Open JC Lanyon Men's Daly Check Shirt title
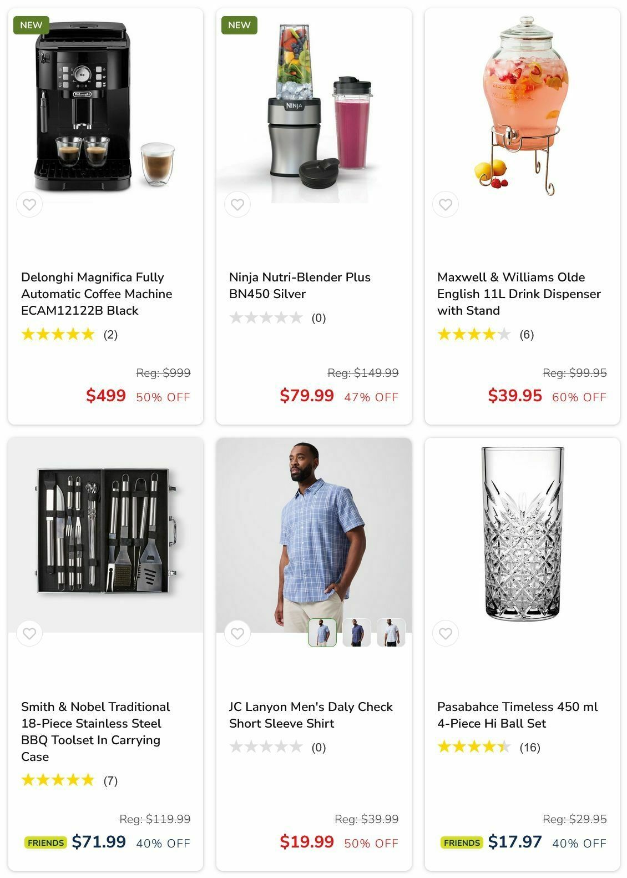 click(311, 715)
